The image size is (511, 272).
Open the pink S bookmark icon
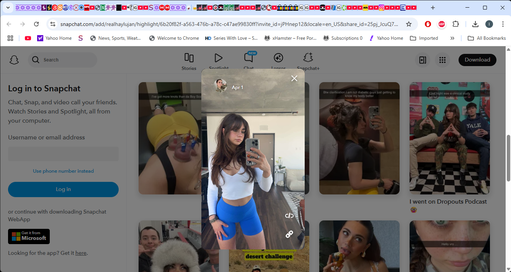click(x=80, y=38)
